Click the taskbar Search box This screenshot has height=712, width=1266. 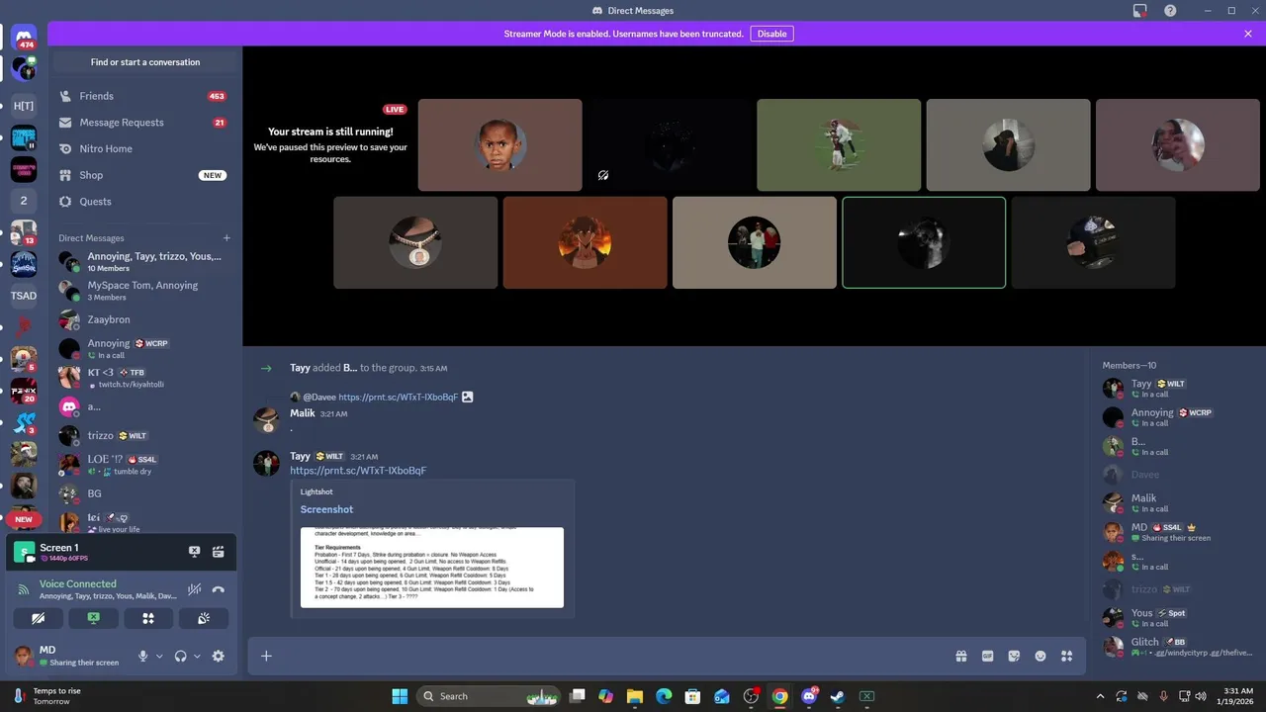click(489, 696)
